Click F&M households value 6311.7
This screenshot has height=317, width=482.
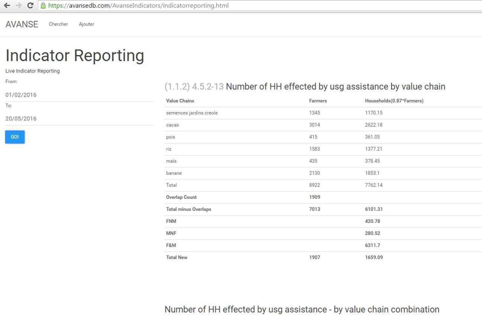[x=372, y=245]
